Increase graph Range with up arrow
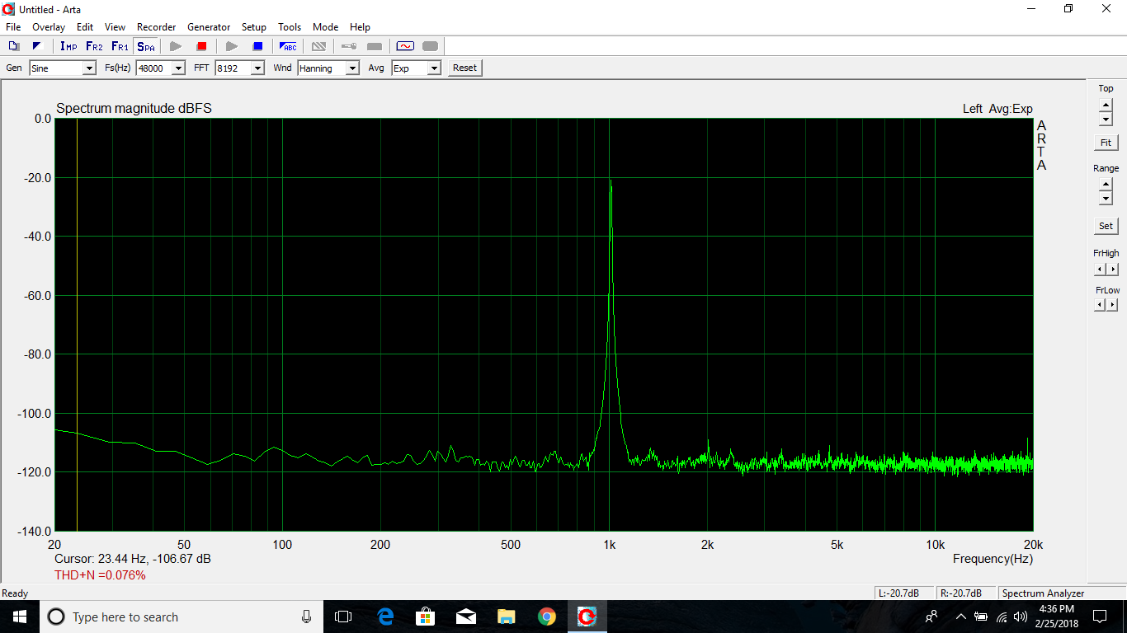This screenshot has width=1127, height=633. coord(1106,185)
